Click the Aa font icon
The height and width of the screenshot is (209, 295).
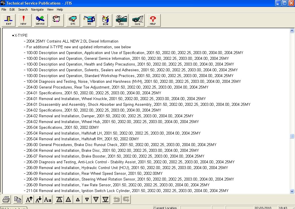coord(48,200)
